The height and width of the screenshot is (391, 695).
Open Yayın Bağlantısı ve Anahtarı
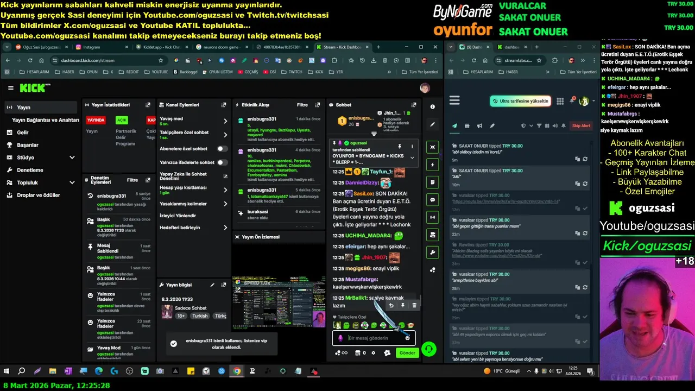(x=46, y=120)
